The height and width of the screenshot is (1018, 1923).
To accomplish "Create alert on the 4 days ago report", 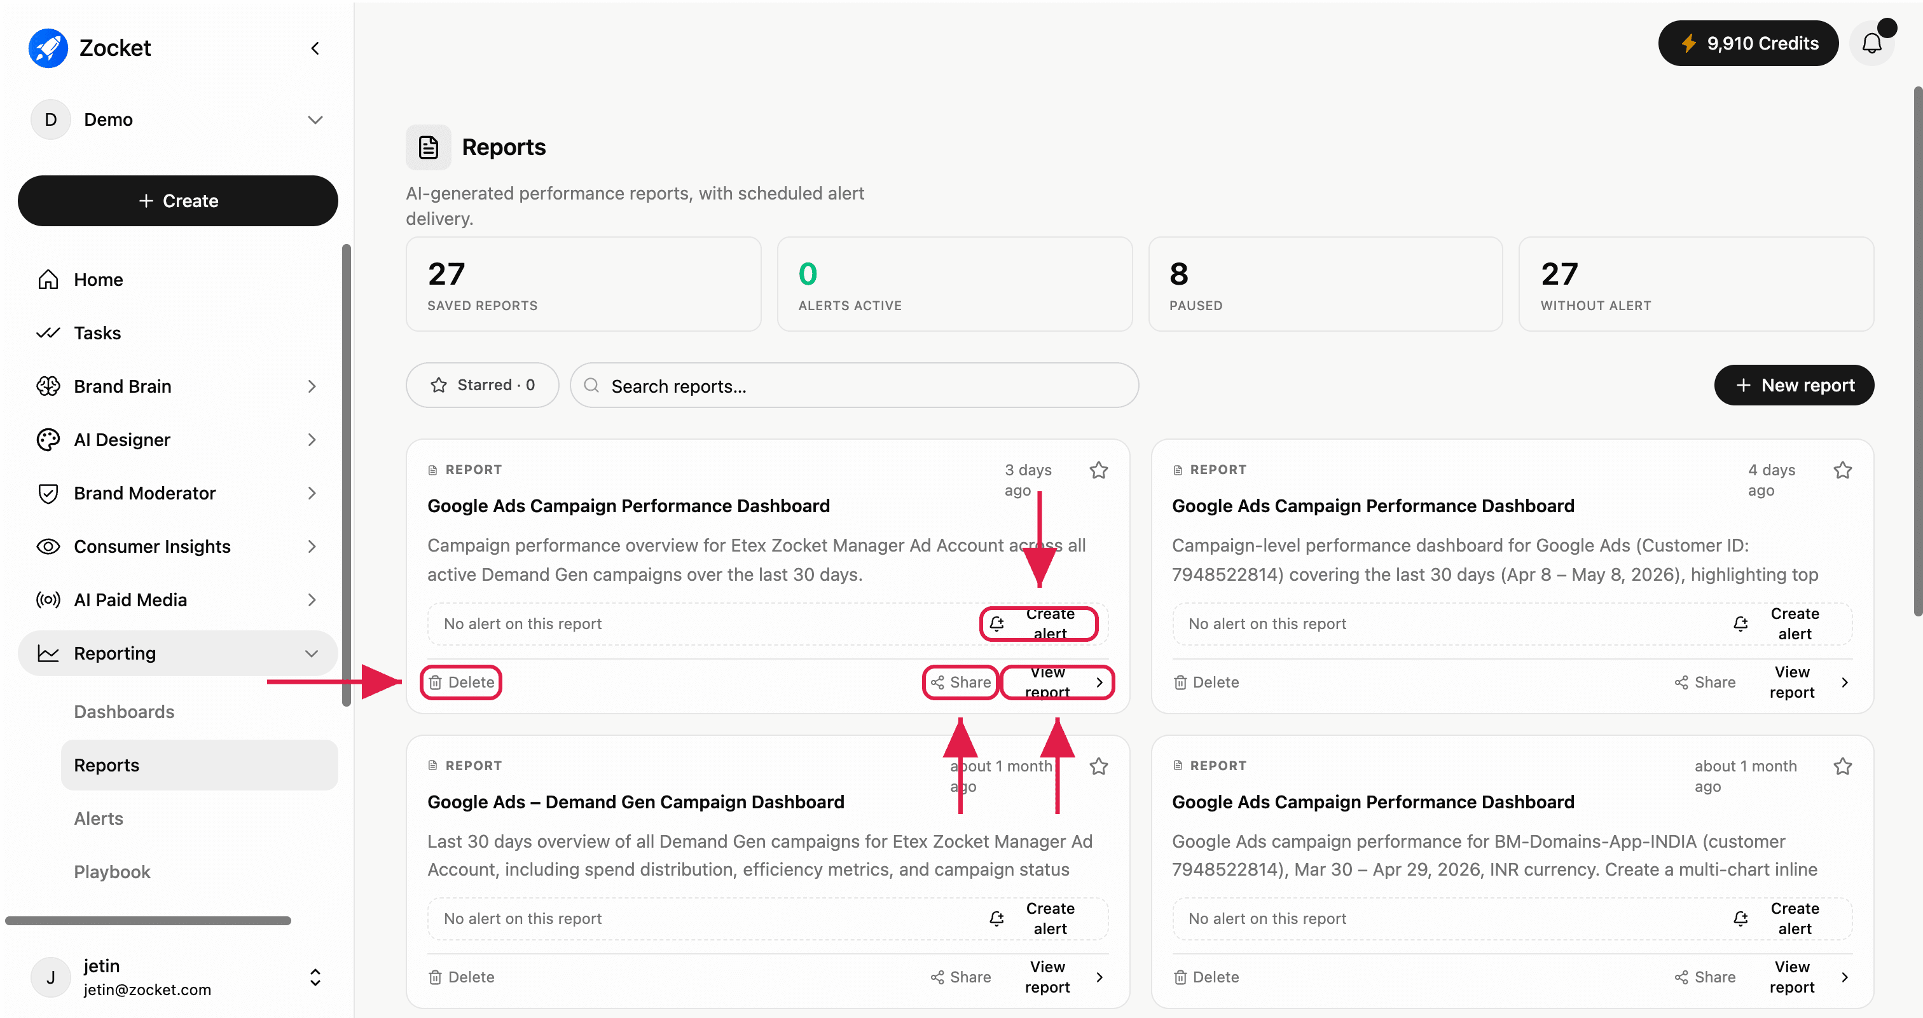I will (x=1782, y=623).
